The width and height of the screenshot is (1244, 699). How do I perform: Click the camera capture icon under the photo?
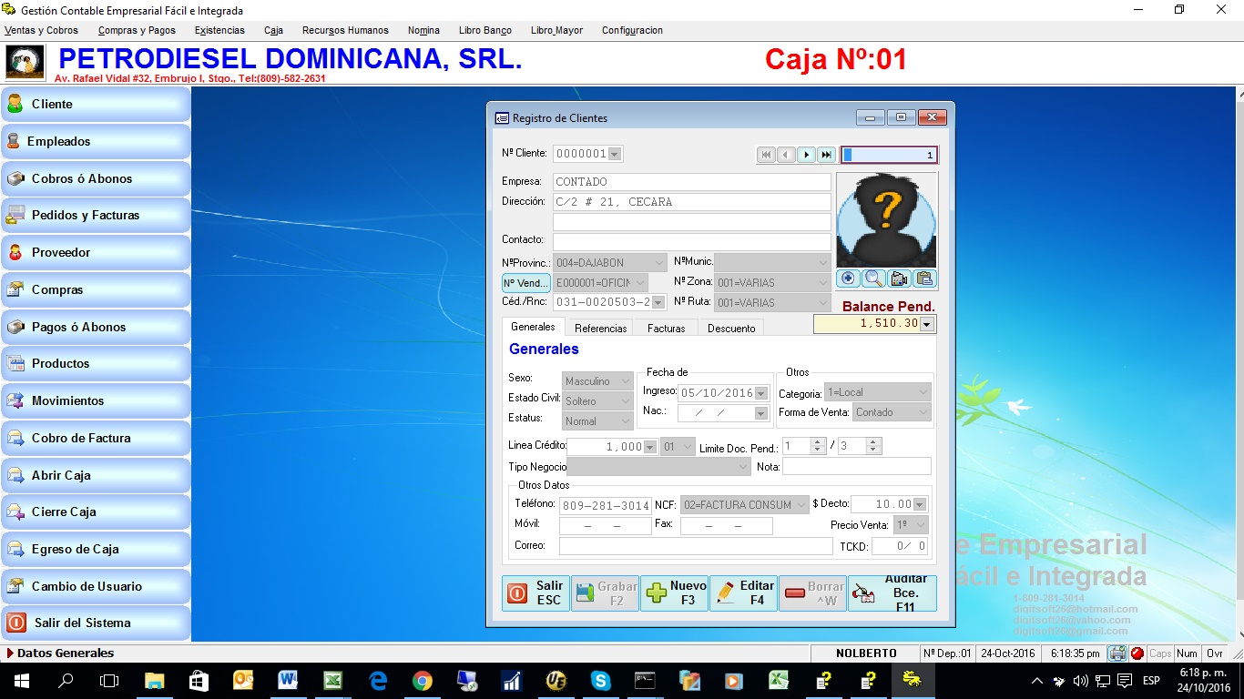point(898,279)
